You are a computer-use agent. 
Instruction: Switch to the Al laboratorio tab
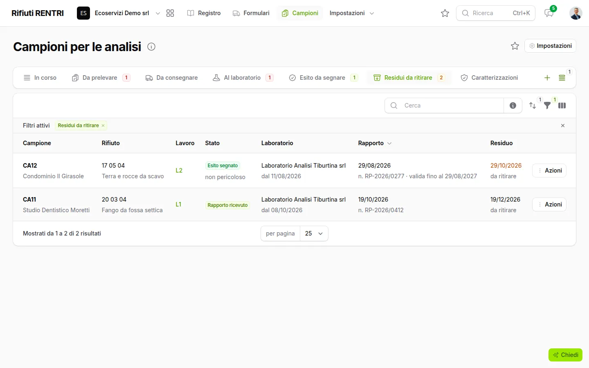tap(243, 78)
